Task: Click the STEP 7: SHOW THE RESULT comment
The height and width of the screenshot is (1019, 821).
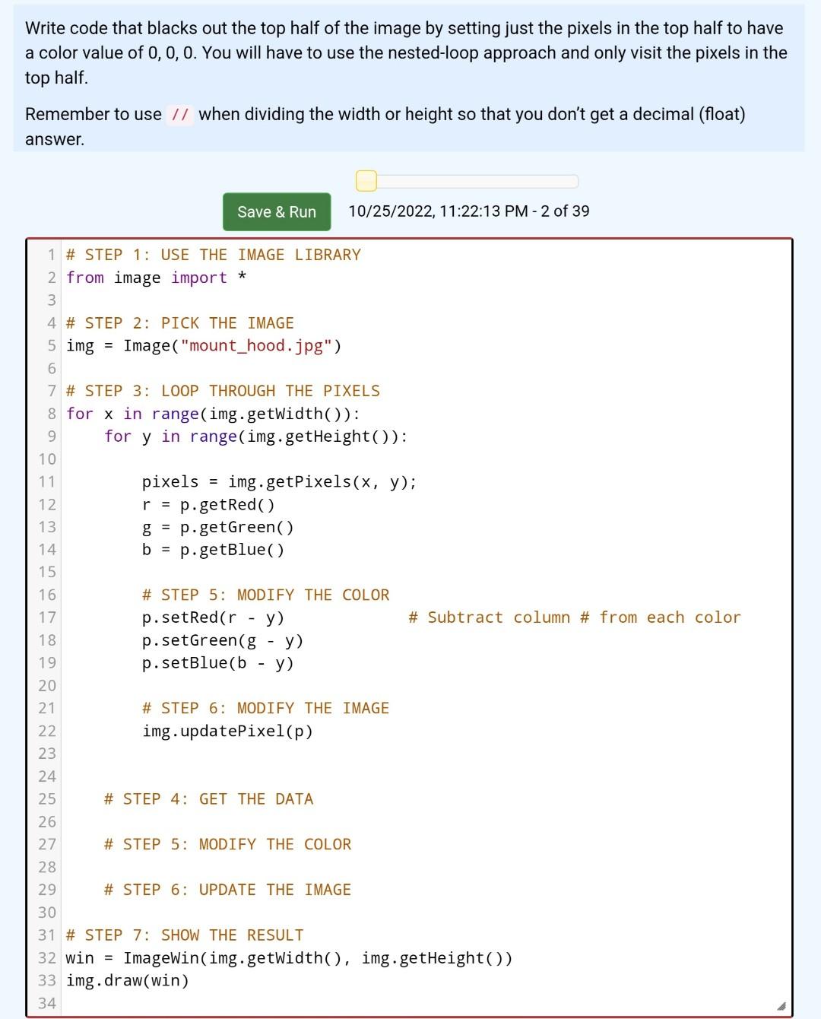Action: coord(182,935)
